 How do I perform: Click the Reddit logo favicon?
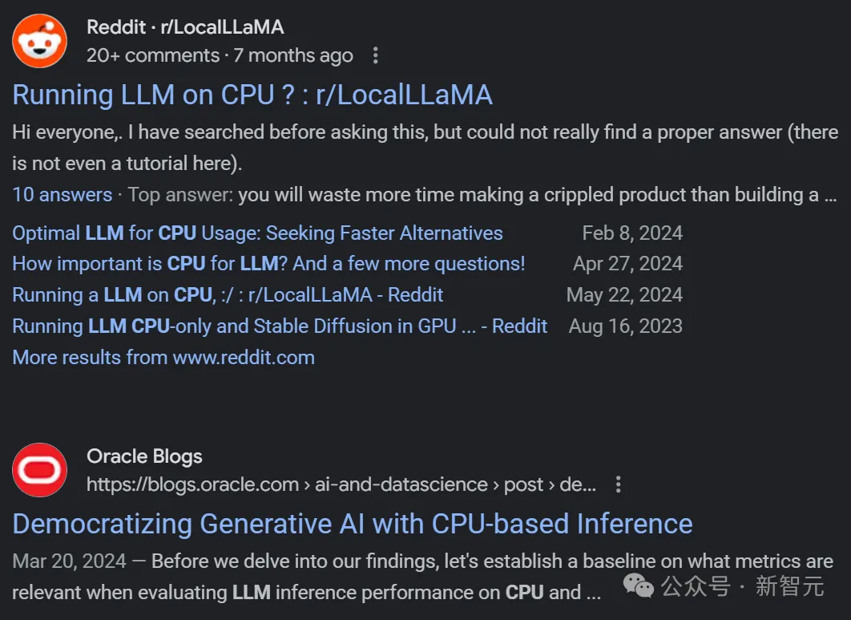40,41
